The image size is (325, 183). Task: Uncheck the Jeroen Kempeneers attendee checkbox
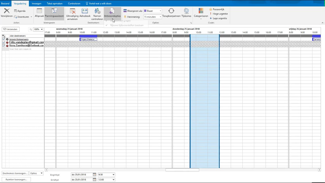coord(4,39)
